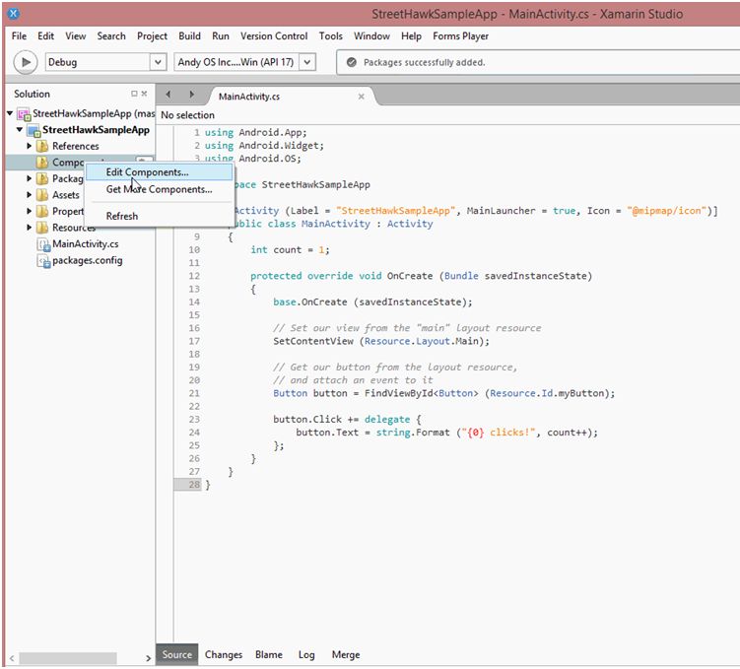
Task: Expand the References folder
Action: (30, 147)
